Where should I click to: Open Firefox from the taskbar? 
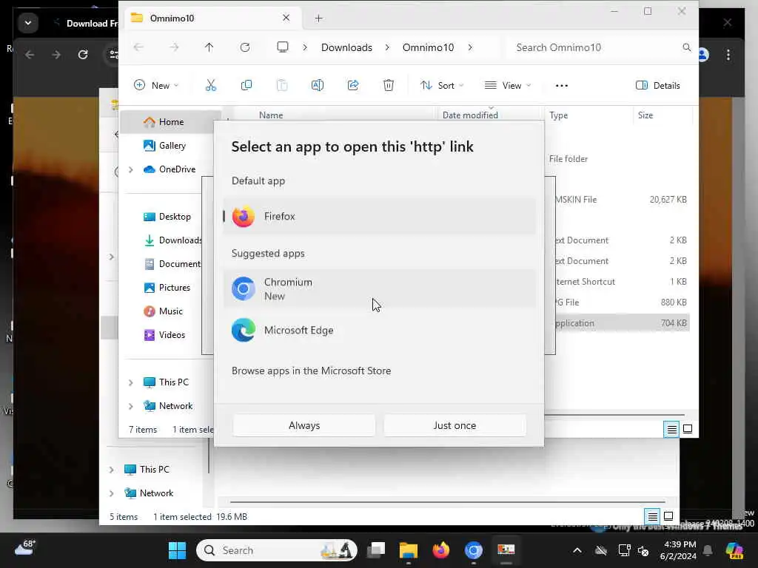(x=441, y=550)
